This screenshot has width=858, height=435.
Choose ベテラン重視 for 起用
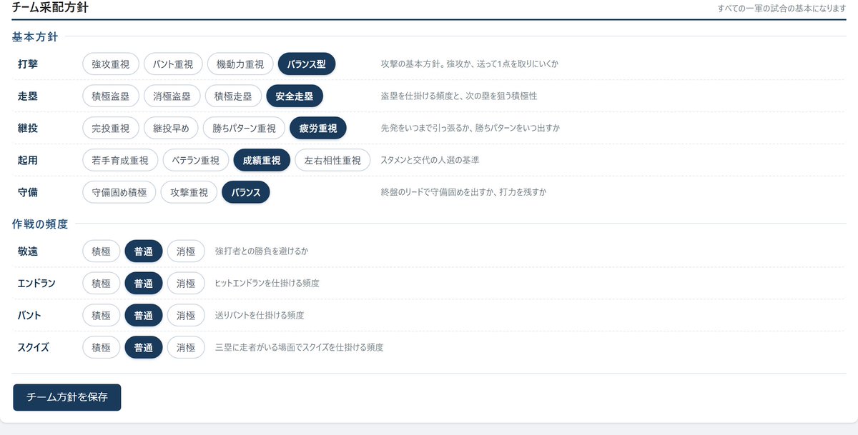[x=196, y=160]
